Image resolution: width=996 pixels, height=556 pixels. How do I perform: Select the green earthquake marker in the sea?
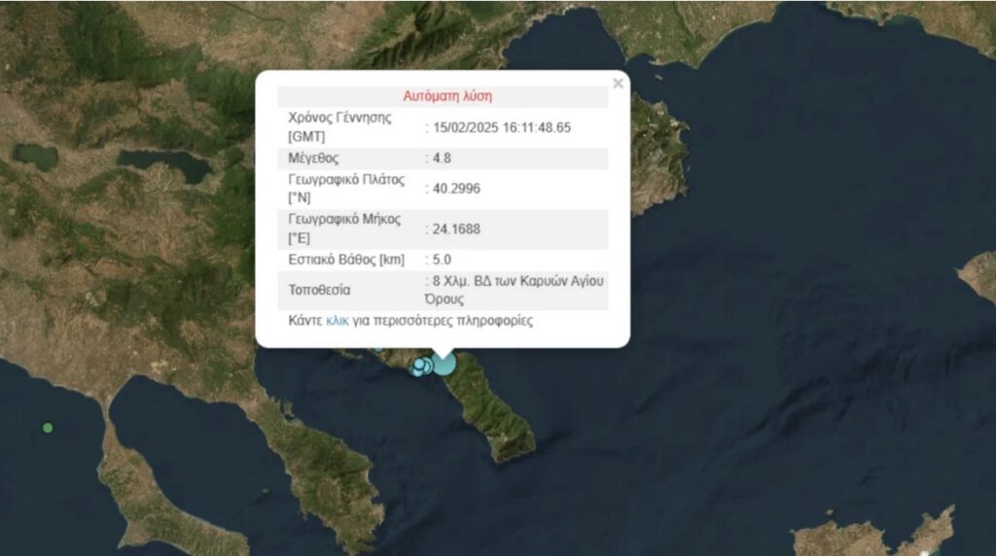[x=48, y=428]
